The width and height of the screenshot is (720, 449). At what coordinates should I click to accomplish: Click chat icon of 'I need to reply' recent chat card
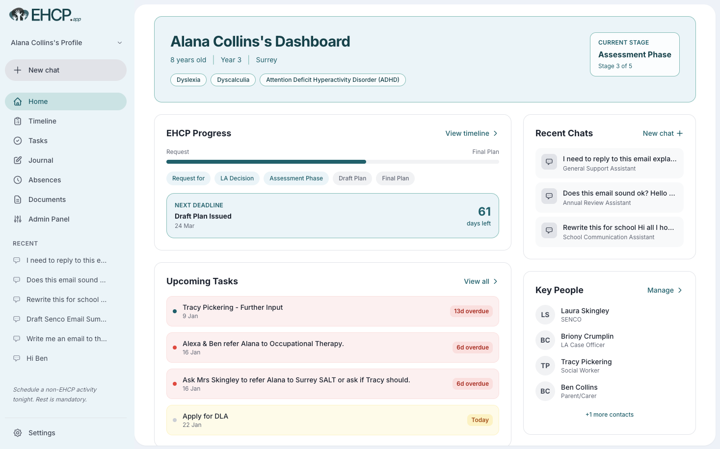click(549, 162)
